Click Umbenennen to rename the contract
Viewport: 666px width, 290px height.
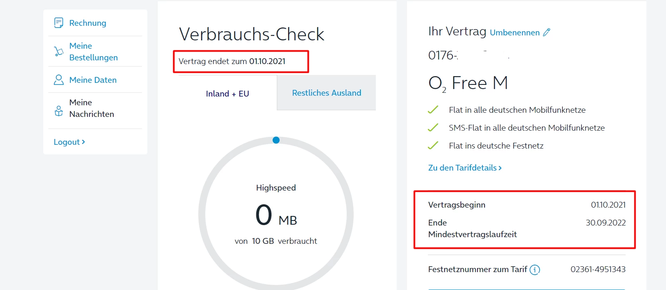coord(514,32)
